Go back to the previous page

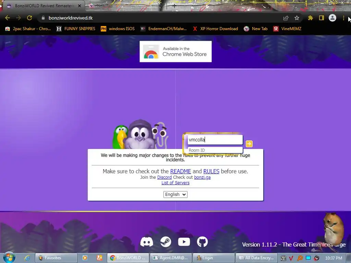coord(8,18)
